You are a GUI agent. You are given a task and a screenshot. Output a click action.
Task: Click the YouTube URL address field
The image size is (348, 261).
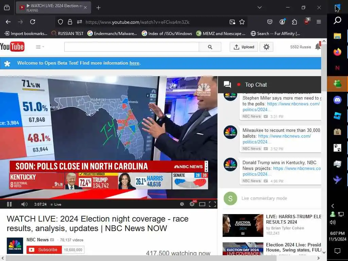[137, 22]
